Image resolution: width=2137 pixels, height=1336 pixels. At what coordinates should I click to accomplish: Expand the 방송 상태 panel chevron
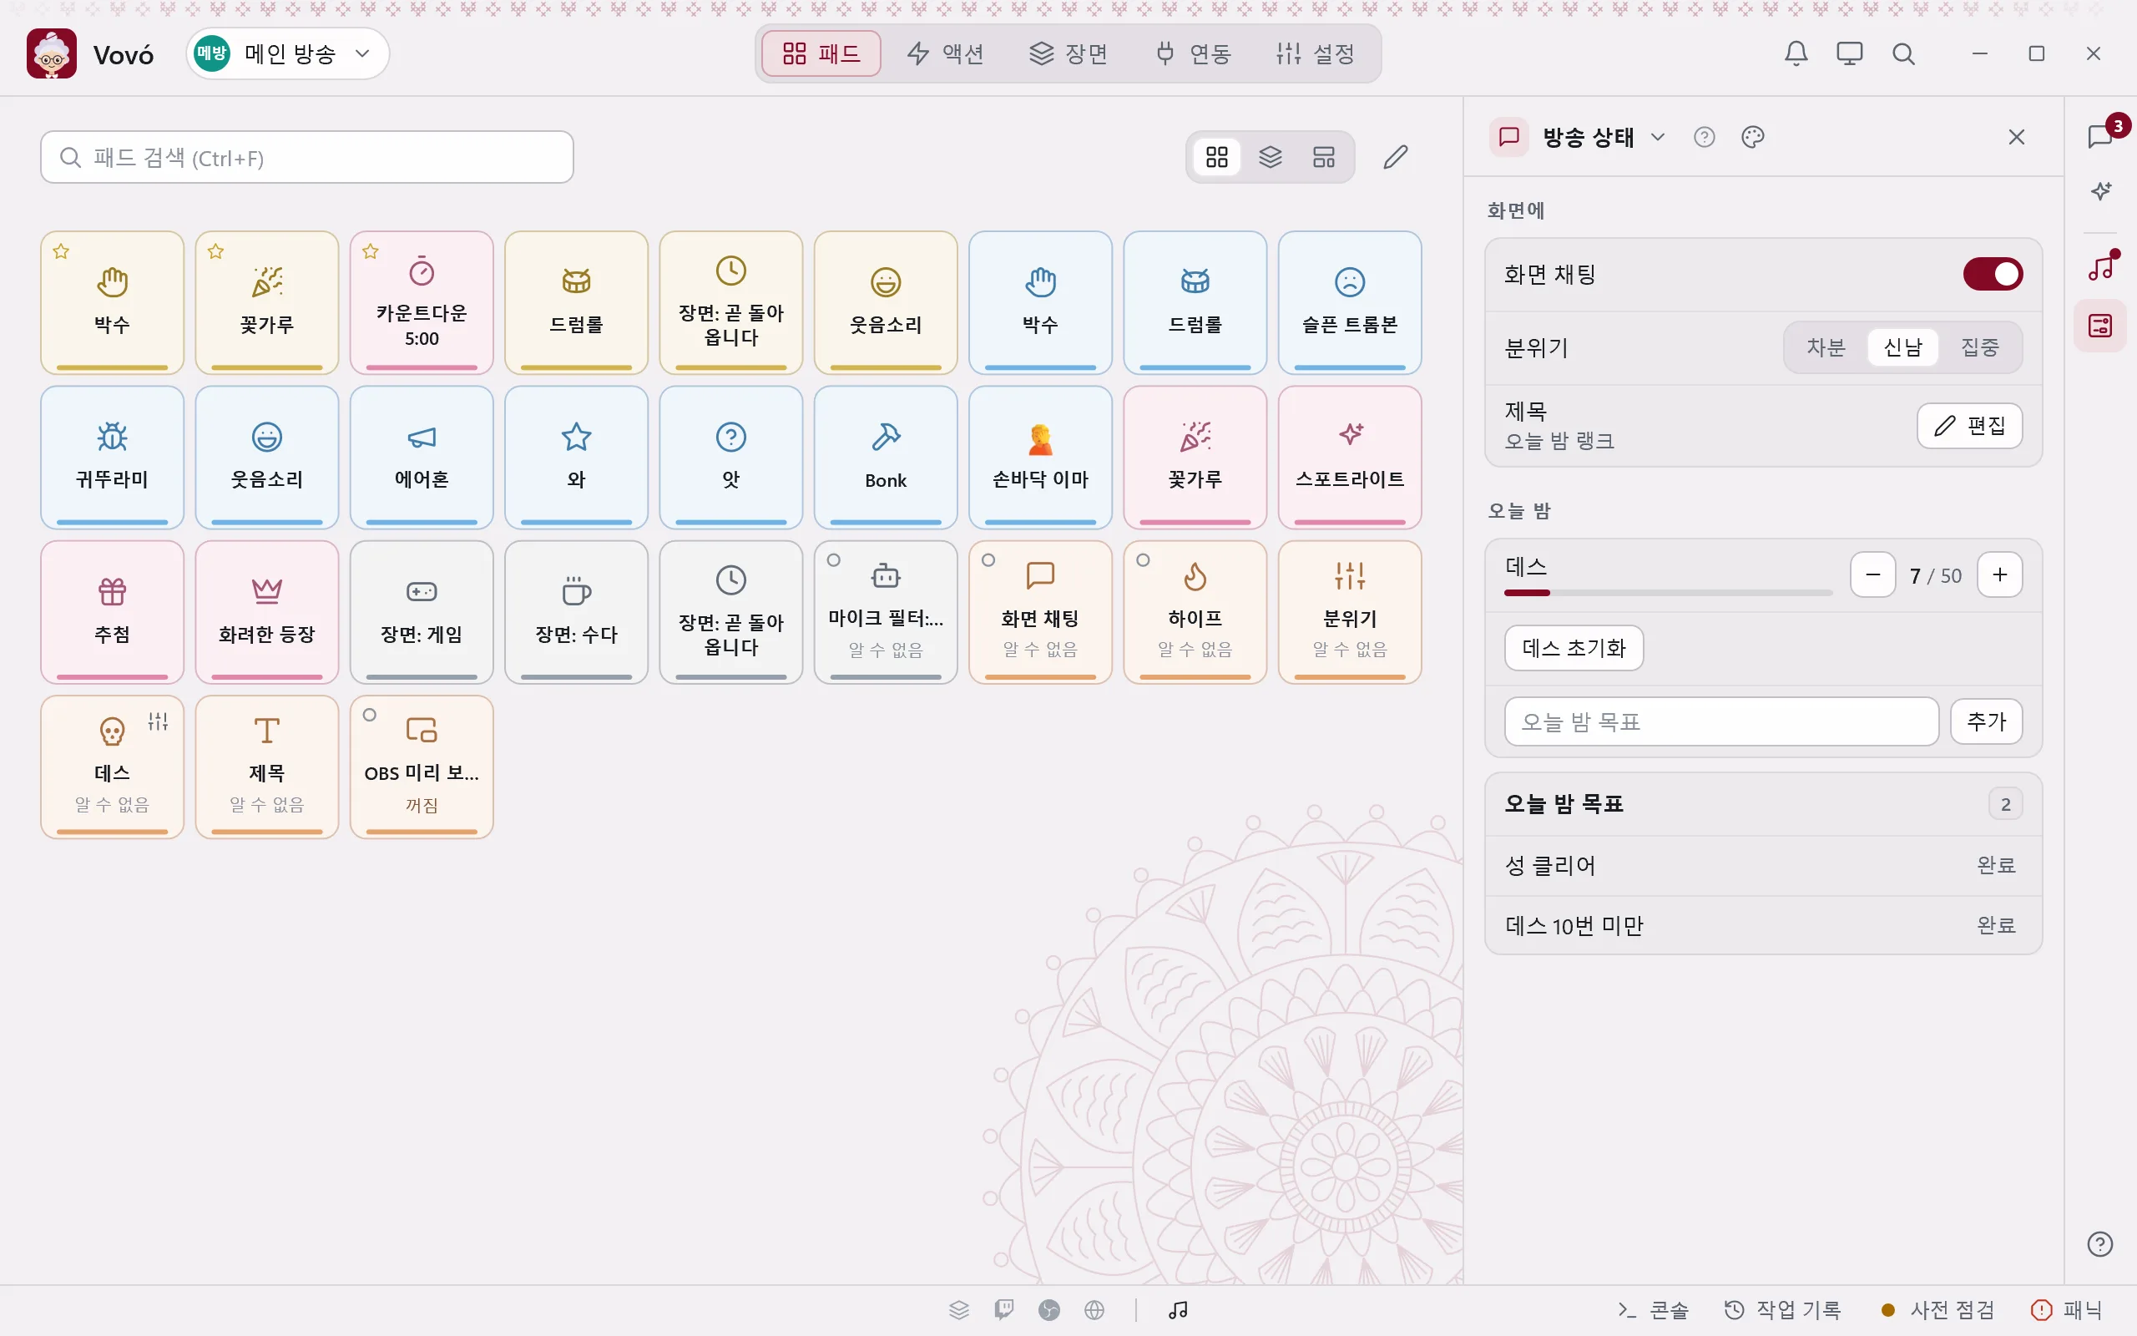[x=1658, y=137]
